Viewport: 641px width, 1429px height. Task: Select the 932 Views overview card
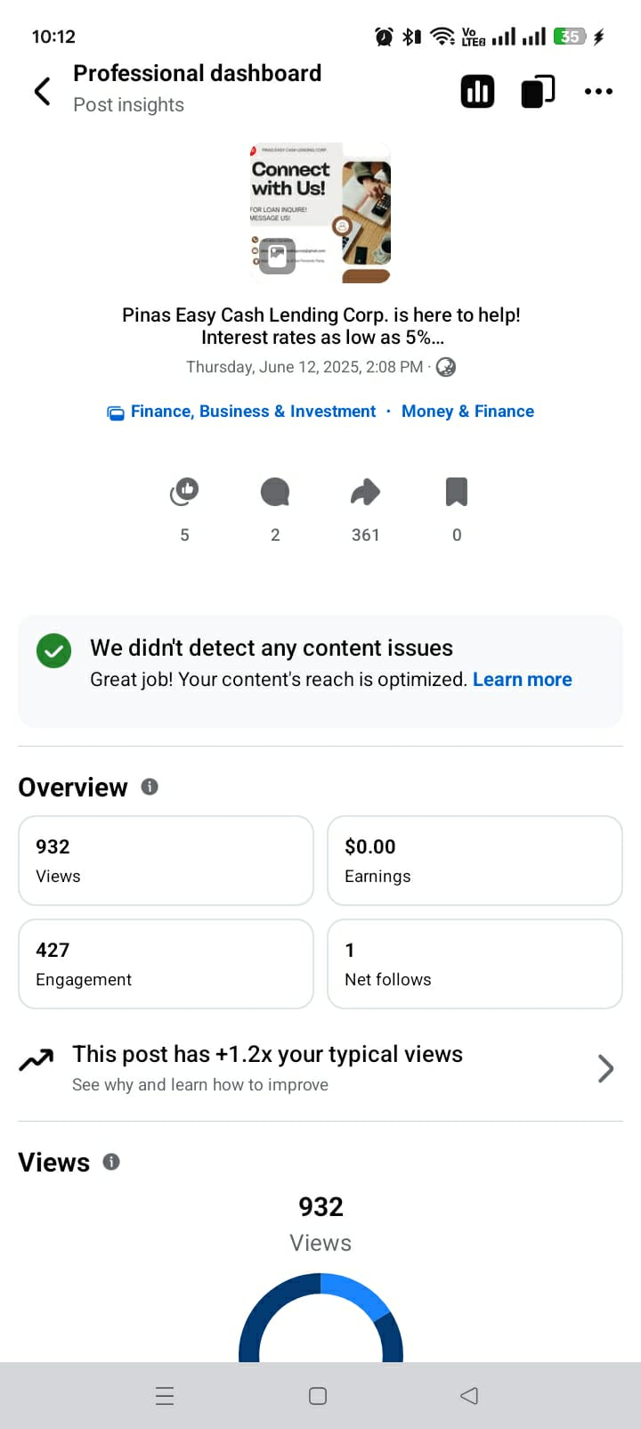click(166, 861)
